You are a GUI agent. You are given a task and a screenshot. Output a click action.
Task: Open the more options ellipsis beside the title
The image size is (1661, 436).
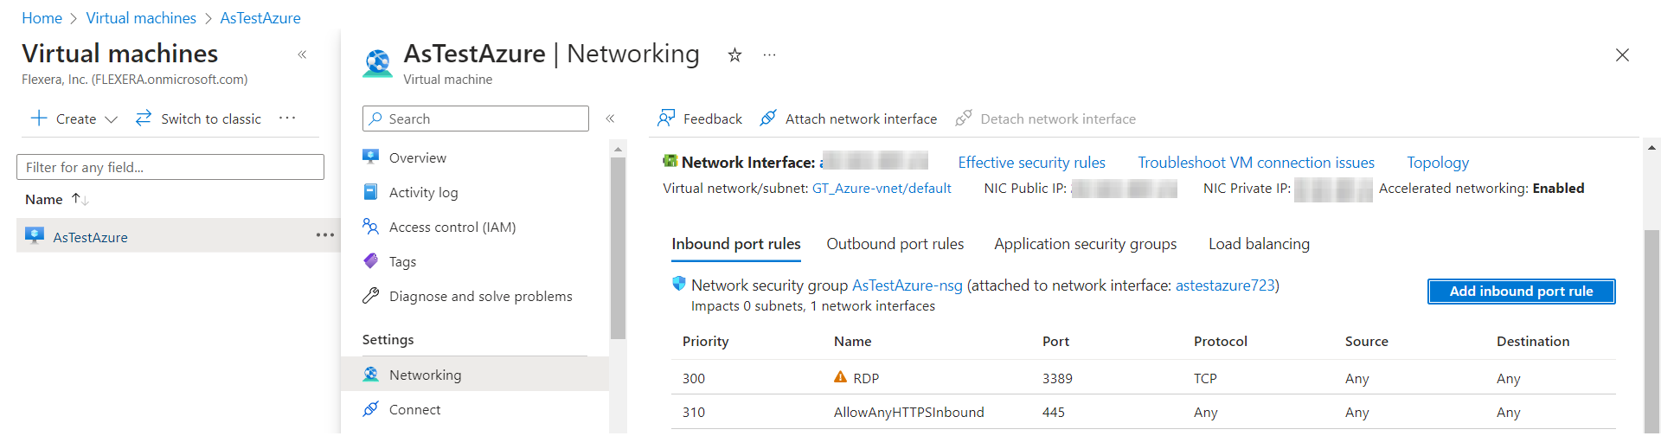coord(769,55)
